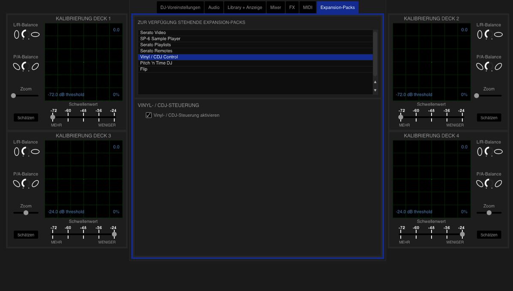Open the Library + Anzeige tab
Image resolution: width=513 pixels, height=291 pixels.
245,7
